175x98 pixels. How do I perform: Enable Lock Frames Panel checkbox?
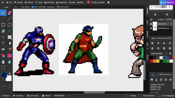pos(159,96)
